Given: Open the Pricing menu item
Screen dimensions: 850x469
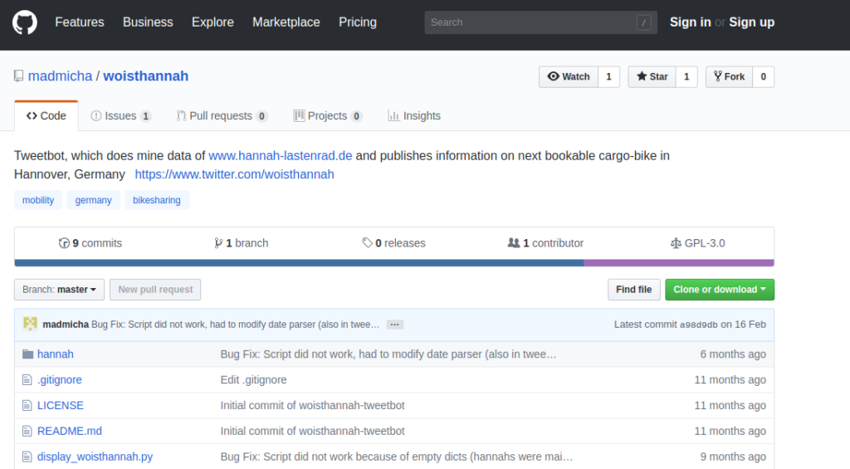Looking at the screenshot, I should [x=358, y=22].
